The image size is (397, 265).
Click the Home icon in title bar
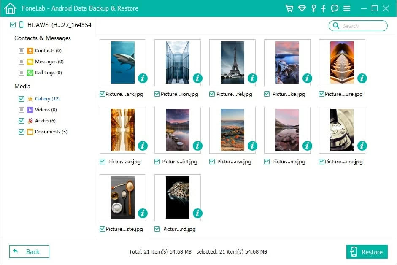tap(10, 8)
